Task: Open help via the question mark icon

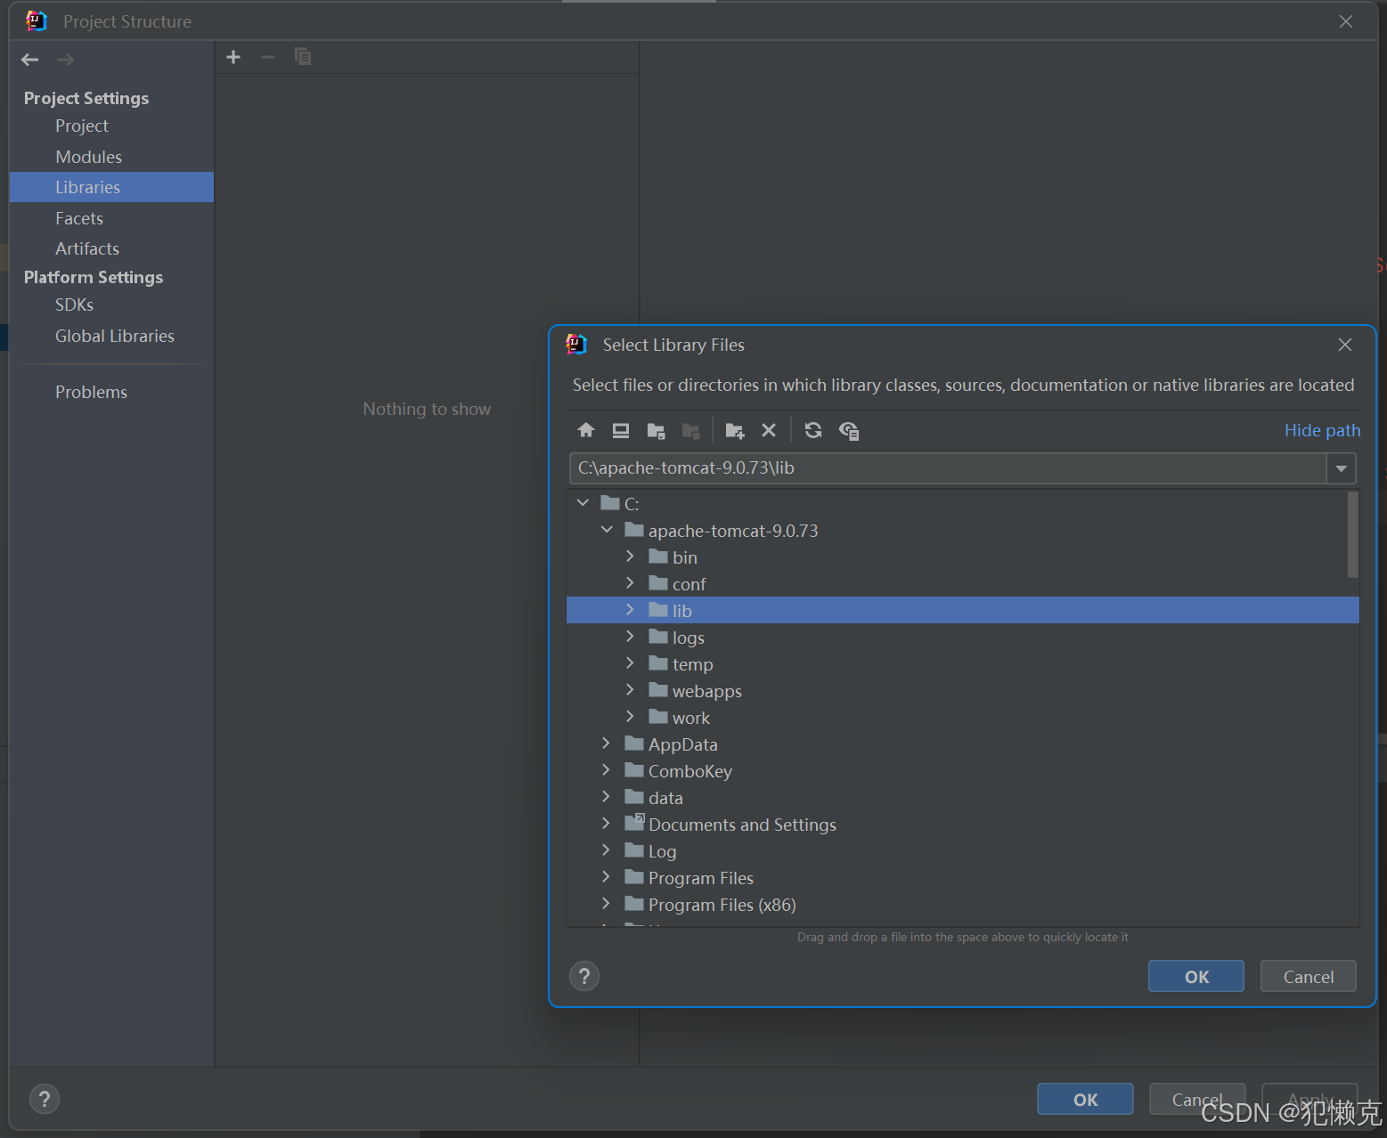Action: 583,976
